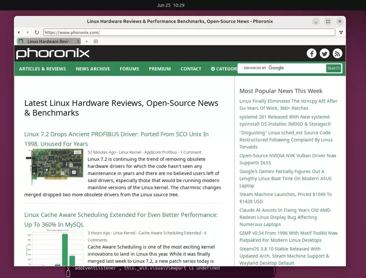Go forward with the forward arrow

click(x=28, y=32)
